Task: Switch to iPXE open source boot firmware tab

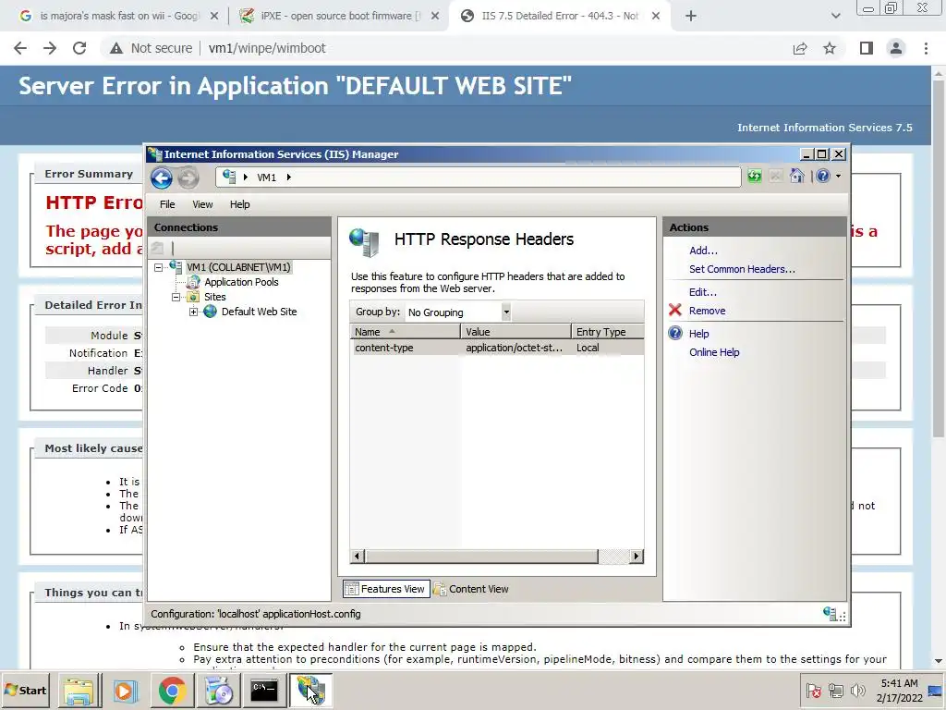Action: [340, 17]
